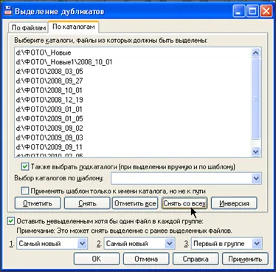
Task: Click the catalog list scroll up arrow
Action: point(256,52)
